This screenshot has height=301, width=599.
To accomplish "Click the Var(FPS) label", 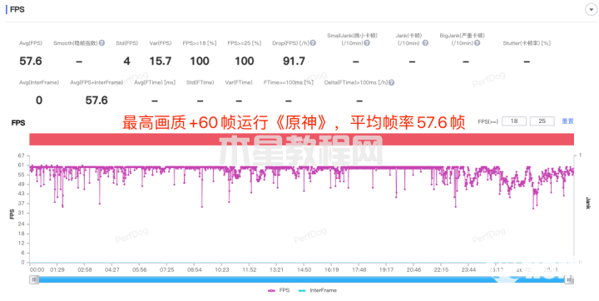I will coord(161,43).
